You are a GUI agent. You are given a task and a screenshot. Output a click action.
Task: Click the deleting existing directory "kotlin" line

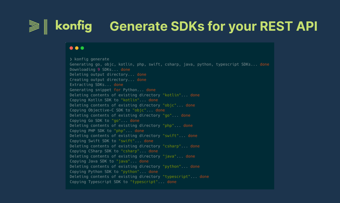[135, 95]
